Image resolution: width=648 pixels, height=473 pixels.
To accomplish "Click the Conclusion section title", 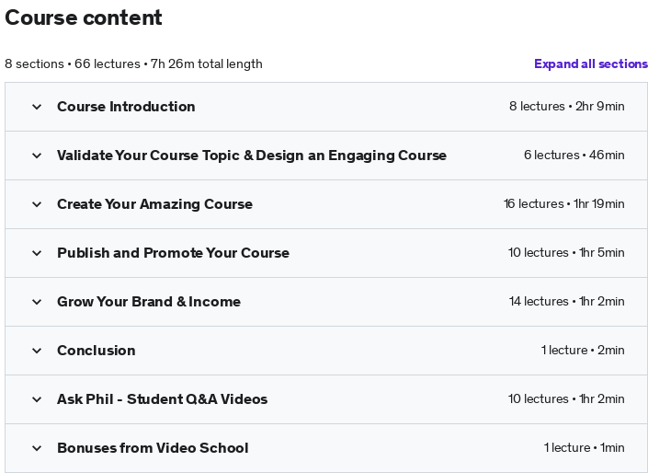I will pyautogui.click(x=97, y=351).
